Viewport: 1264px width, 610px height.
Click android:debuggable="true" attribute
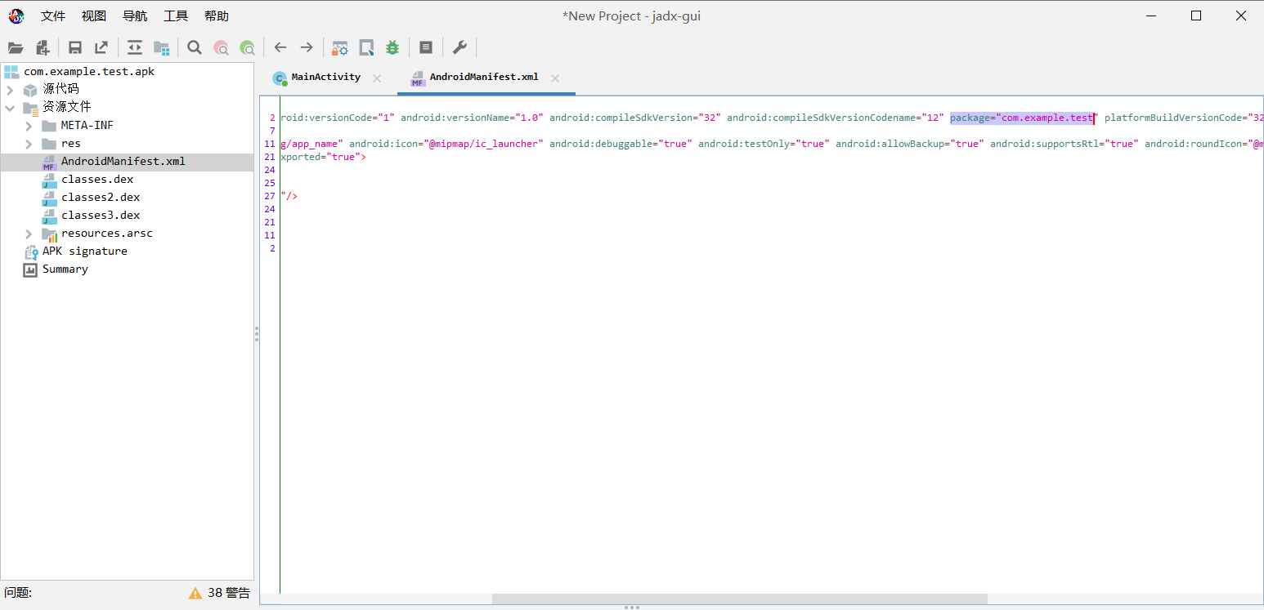621,144
